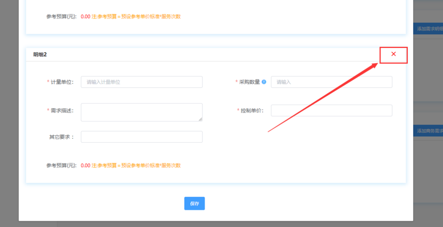Click the 采购数量 input box

[331, 82]
